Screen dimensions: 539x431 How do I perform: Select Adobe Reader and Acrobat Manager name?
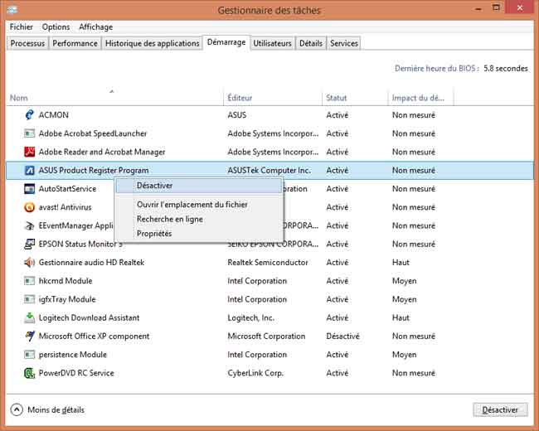[102, 152]
